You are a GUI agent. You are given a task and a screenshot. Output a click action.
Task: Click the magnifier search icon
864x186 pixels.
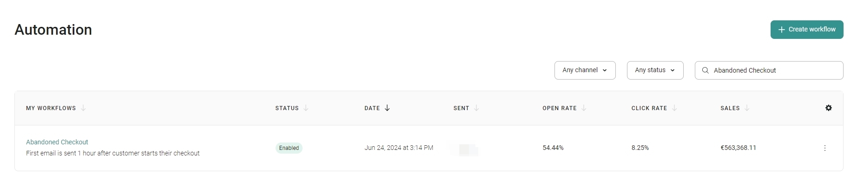pyautogui.click(x=705, y=70)
